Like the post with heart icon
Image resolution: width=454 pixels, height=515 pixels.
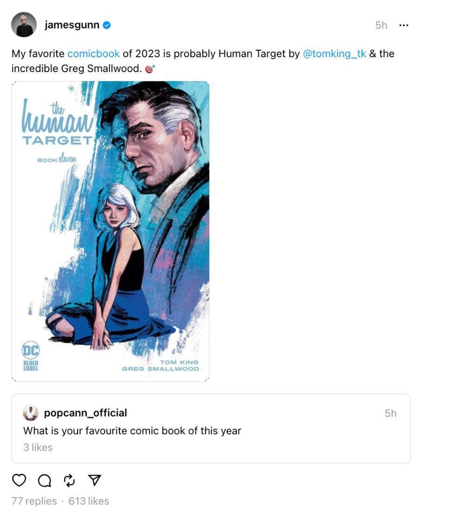pos(19,480)
